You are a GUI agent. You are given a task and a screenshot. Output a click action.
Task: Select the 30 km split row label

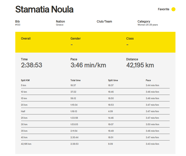pyautogui.click(x=24, y=124)
